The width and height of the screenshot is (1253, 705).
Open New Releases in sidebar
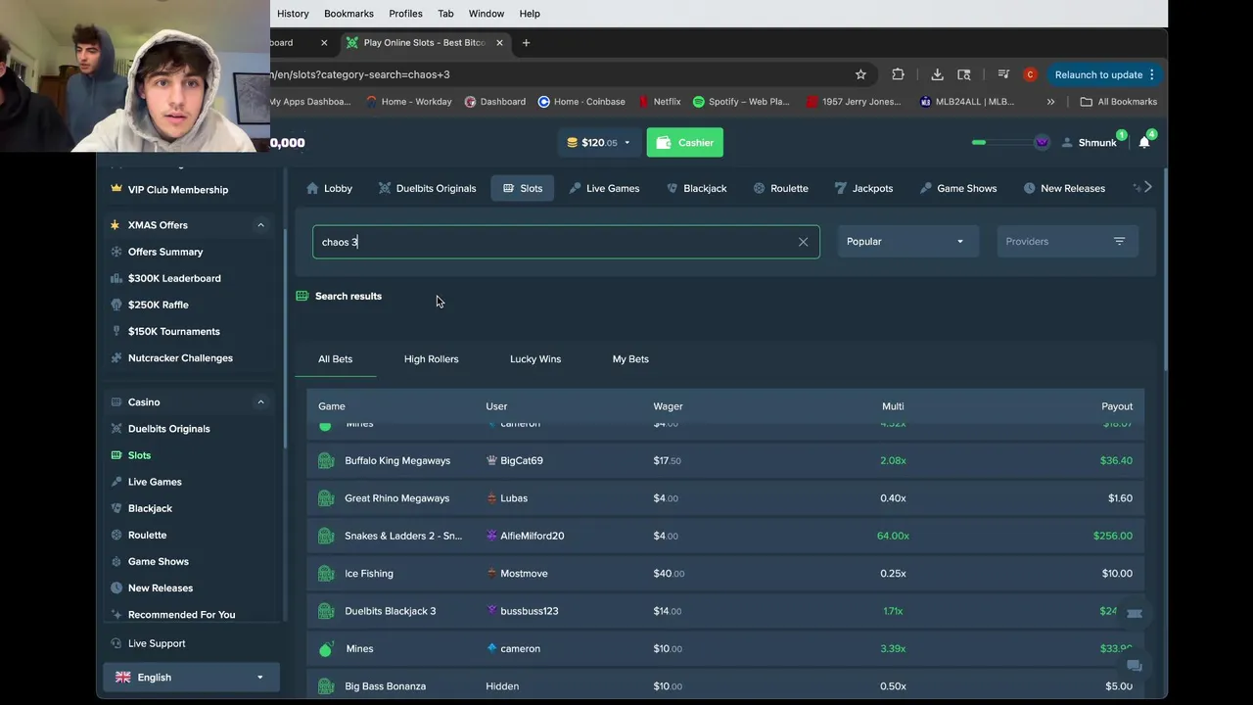click(x=160, y=587)
